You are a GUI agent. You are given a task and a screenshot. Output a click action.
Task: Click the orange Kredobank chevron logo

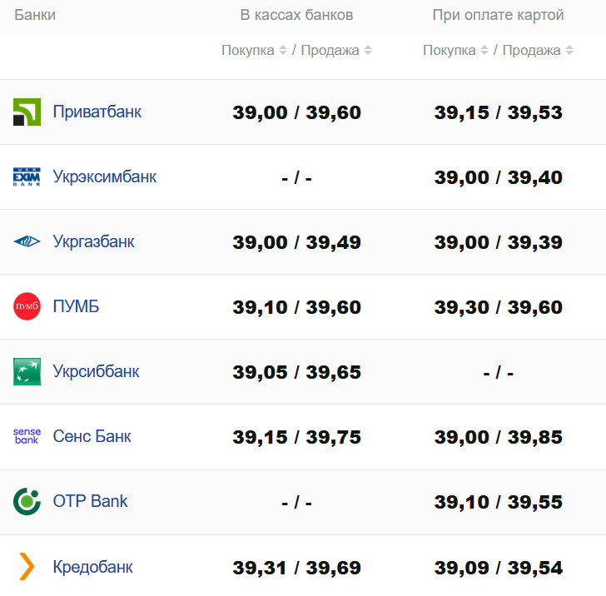click(27, 567)
